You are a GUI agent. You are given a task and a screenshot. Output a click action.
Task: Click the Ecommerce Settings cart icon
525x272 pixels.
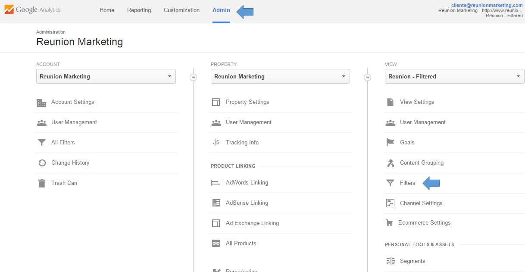[389, 223]
